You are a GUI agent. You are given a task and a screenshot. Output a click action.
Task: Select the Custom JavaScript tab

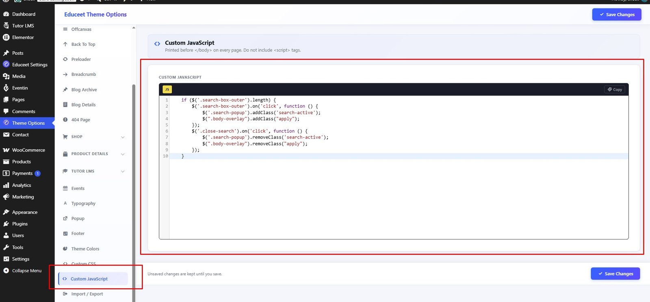(x=93, y=279)
